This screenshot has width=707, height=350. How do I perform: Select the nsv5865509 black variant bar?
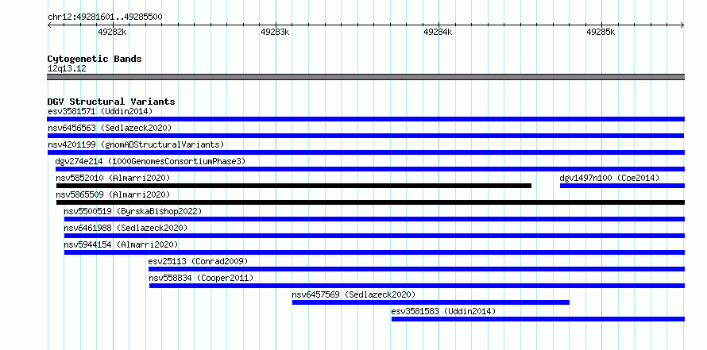[371, 202]
